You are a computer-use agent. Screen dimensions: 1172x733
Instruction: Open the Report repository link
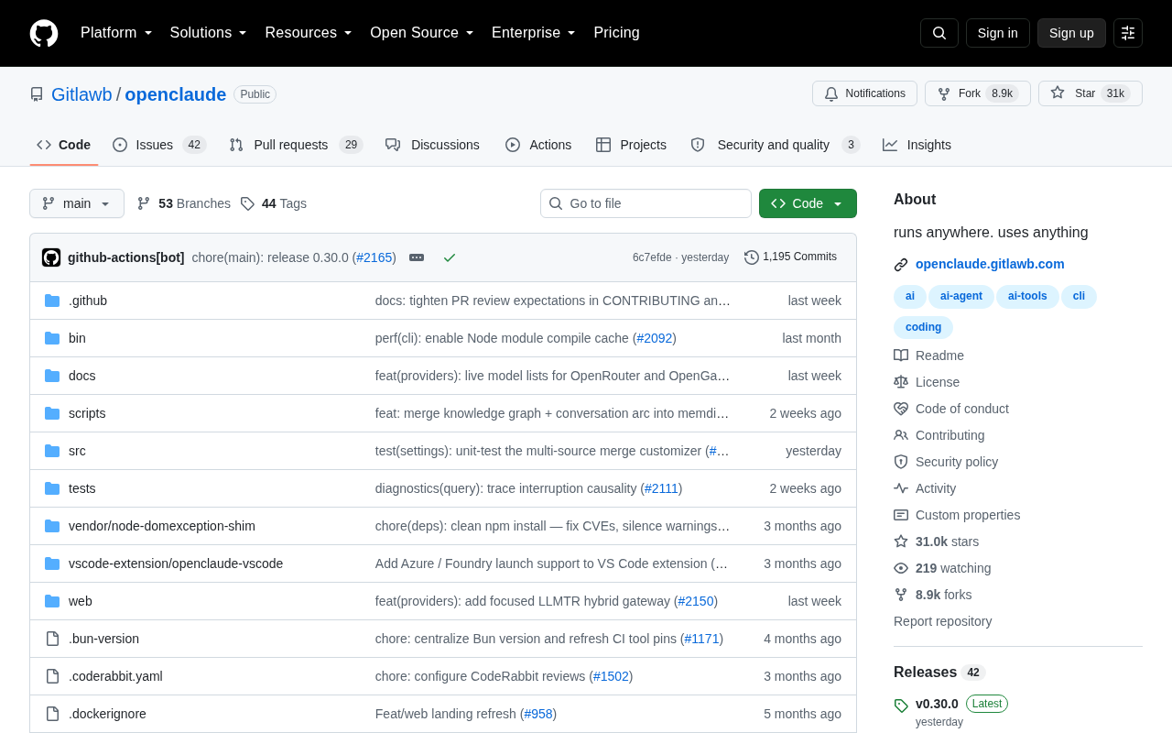click(x=942, y=621)
